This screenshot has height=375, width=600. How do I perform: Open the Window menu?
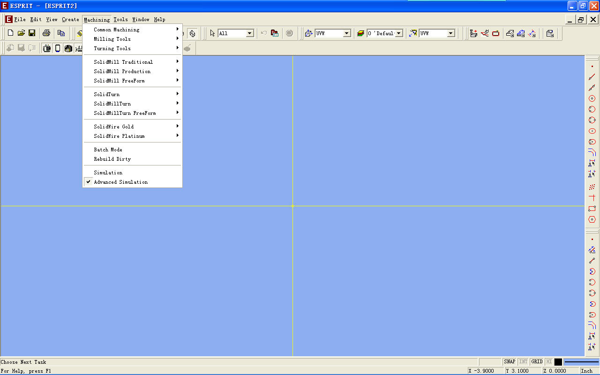[141, 20]
